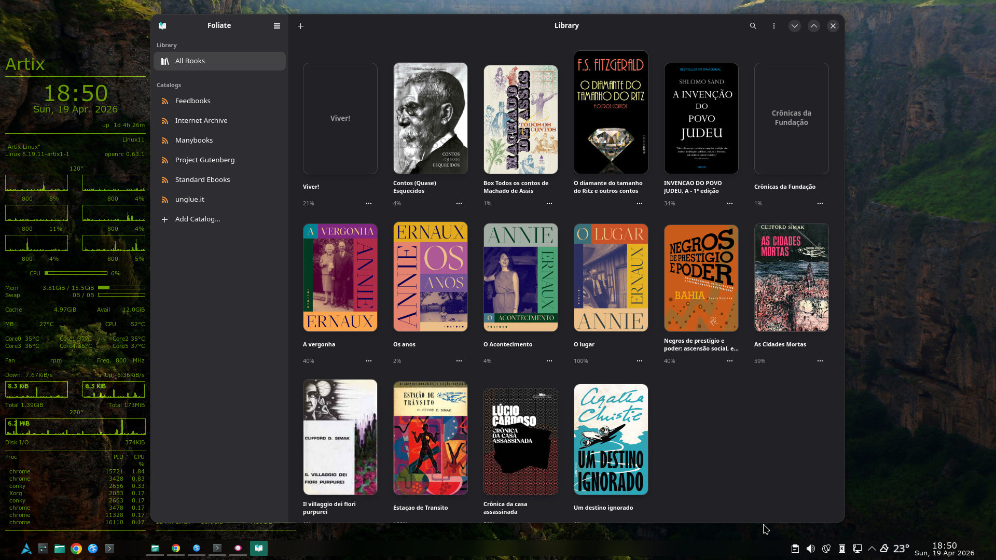
Task: Open Um destino ignorado book cover
Action: (611, 439)
